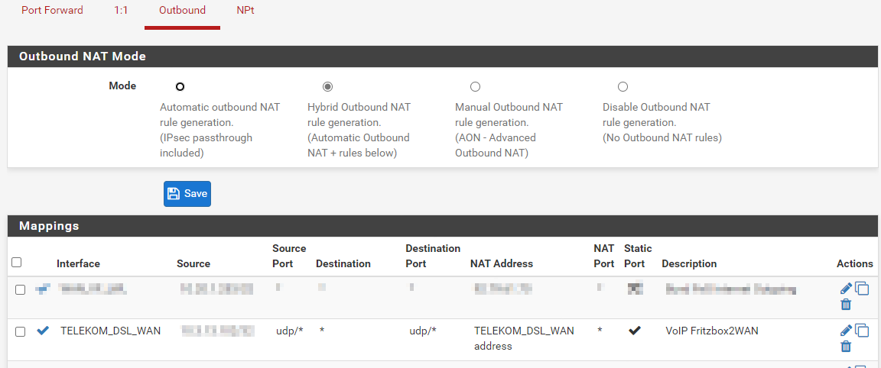Open the 1:1 NAT tab
The image size is (881, 368).
pos(121,11)
